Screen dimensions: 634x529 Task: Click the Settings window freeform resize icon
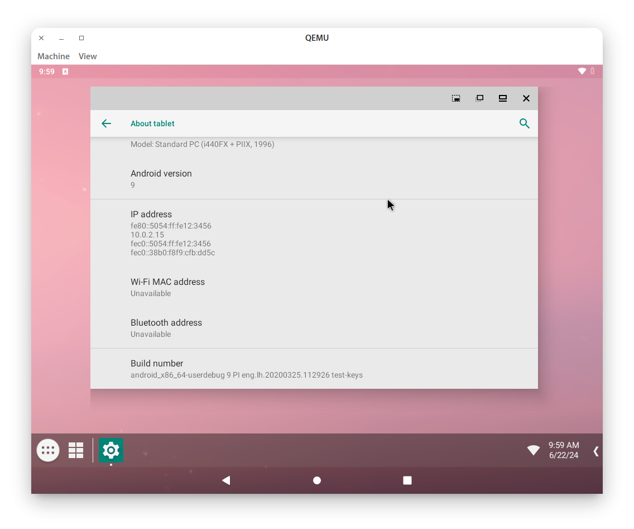tap(456, 98)
